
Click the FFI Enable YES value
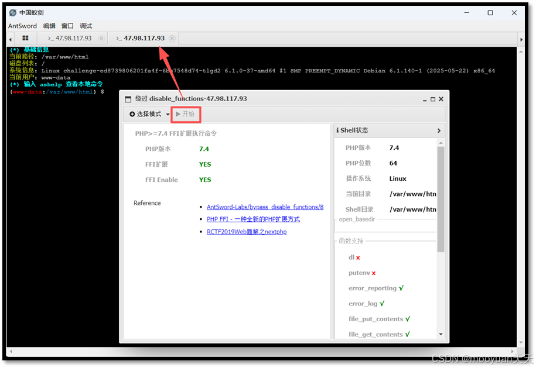[x=205, y=180]
